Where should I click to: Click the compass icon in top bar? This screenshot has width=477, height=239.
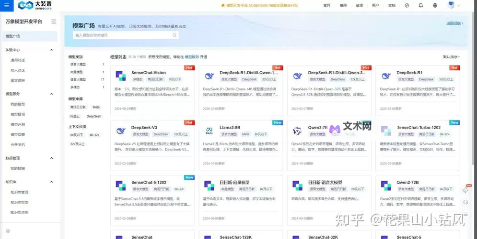[407, 5]
